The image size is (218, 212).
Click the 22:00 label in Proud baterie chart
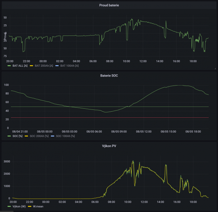(27, 61)
